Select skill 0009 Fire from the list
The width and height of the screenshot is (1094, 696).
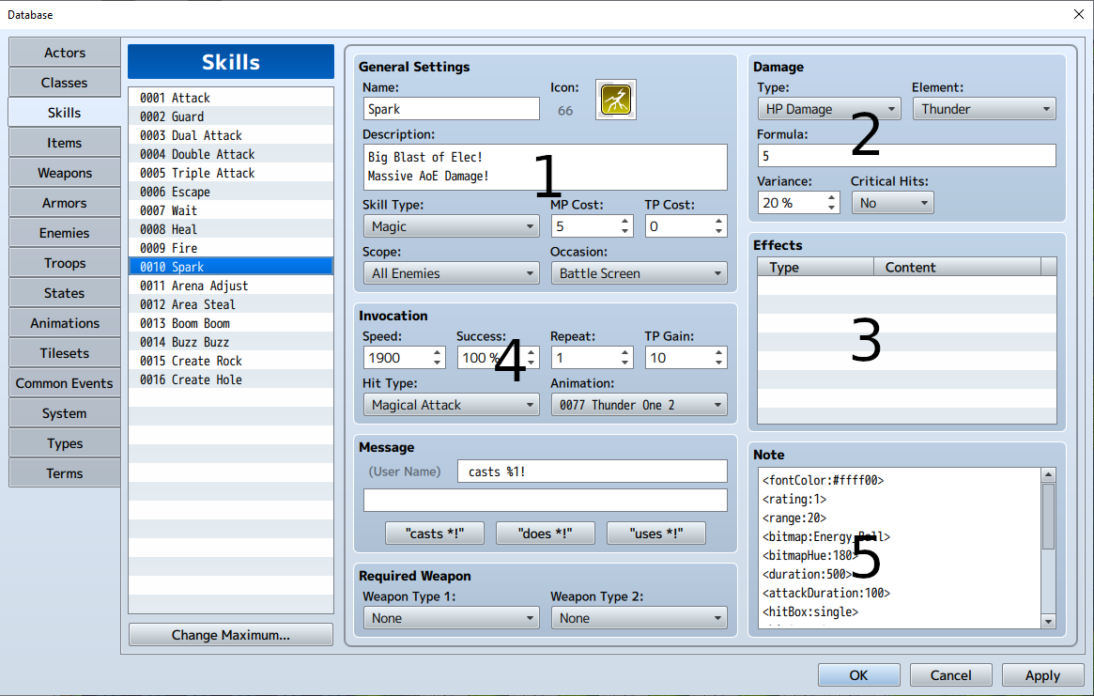tap(231, 247)
